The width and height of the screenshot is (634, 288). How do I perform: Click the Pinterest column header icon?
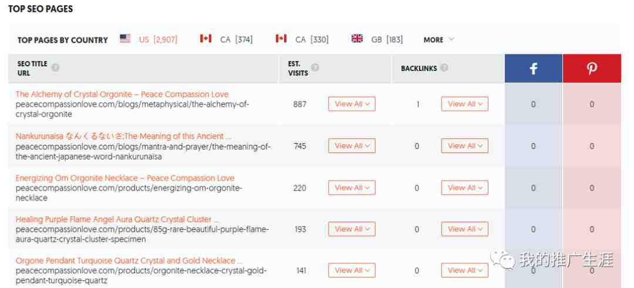[592, 69]
